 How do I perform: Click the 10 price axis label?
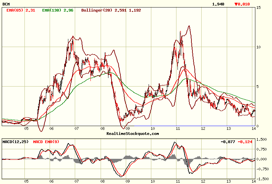pyautogui.click(x=258, y=47)
